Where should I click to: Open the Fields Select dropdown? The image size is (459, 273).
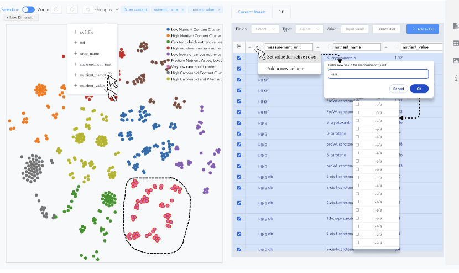click(x=265, y=29)
